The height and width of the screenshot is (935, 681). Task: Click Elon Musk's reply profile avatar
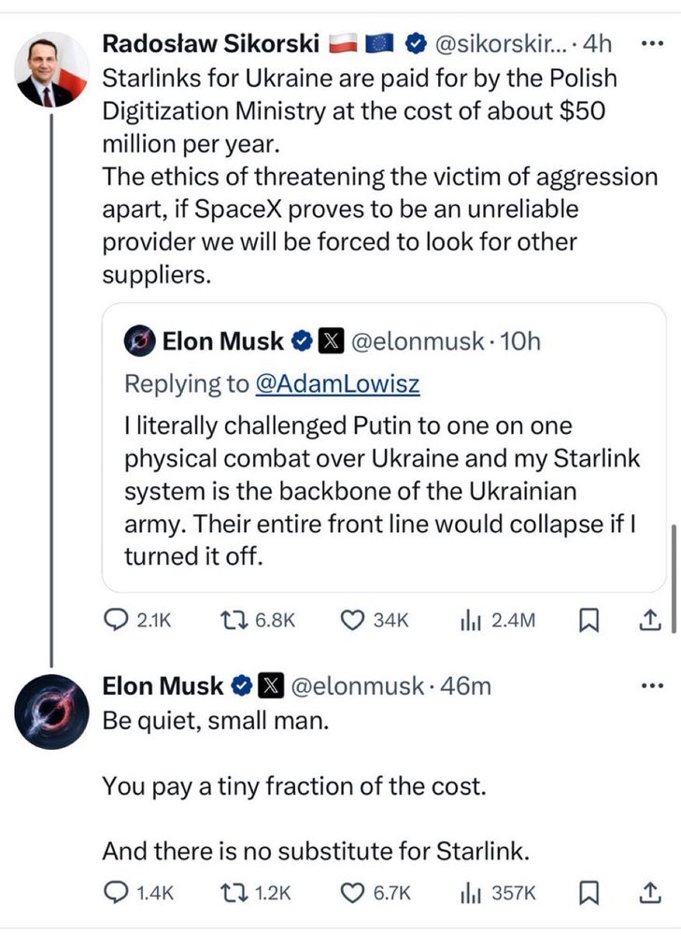pos(52,712)
